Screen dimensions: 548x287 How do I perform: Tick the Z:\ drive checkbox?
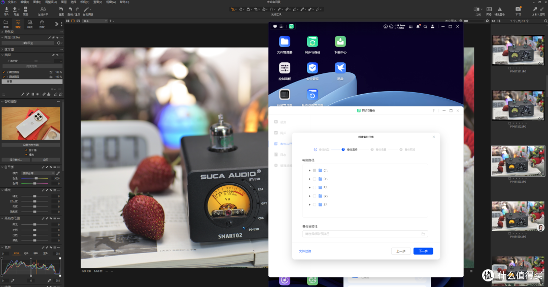[315, 204]
